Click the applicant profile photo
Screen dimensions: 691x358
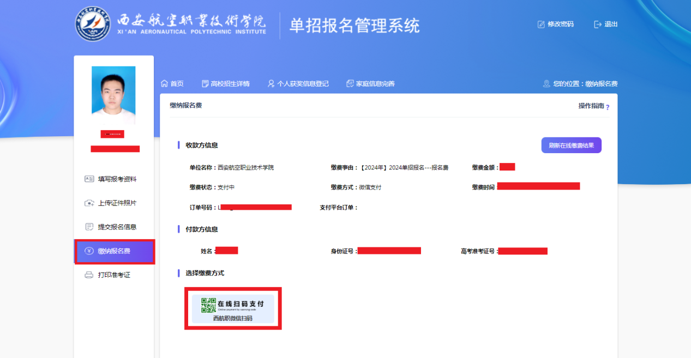coord(113,95)
